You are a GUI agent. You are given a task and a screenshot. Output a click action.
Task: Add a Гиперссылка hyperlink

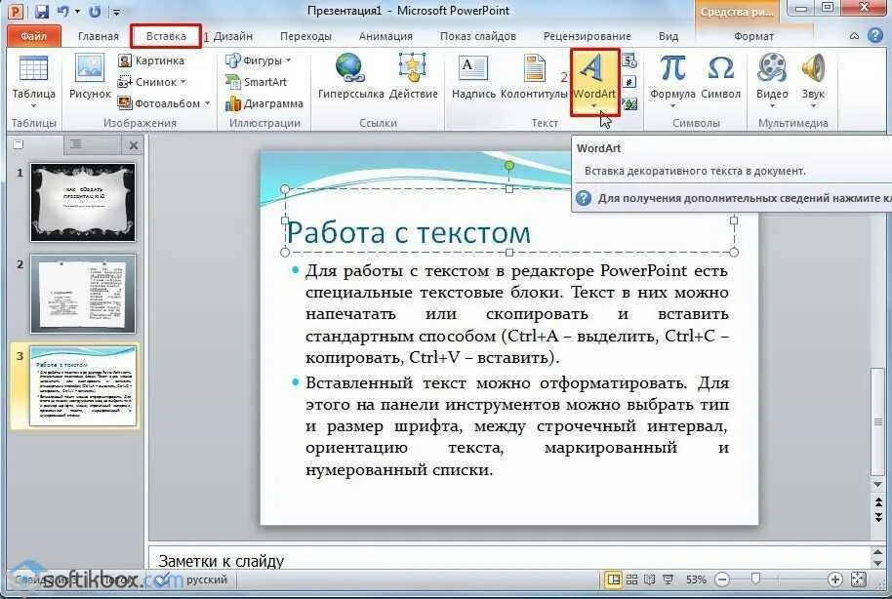click(x=350, y=77)
